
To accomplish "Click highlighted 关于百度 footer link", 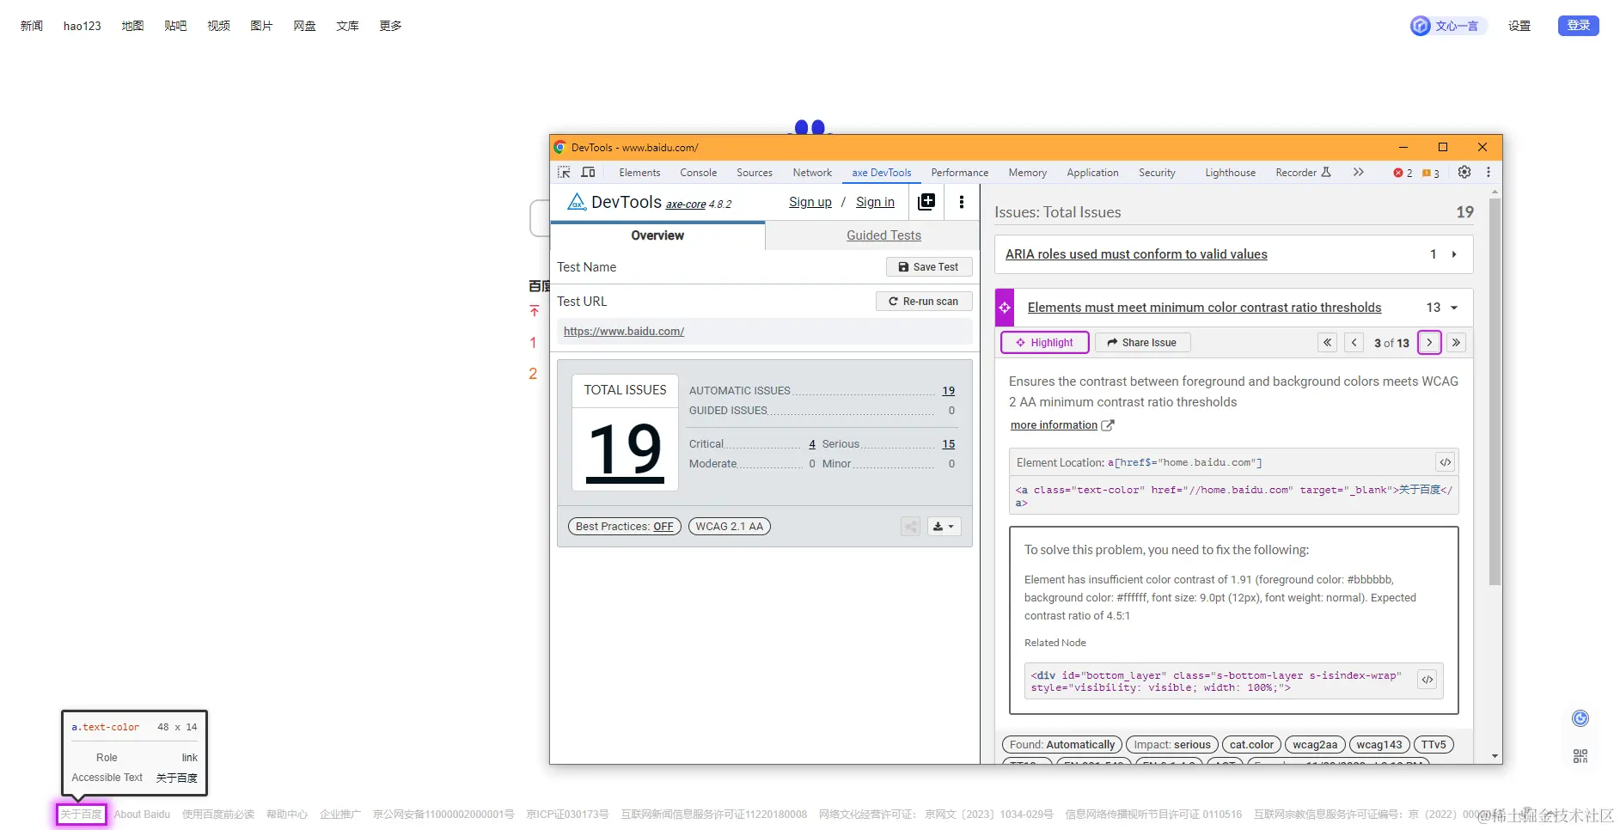I will coord(81,815).
